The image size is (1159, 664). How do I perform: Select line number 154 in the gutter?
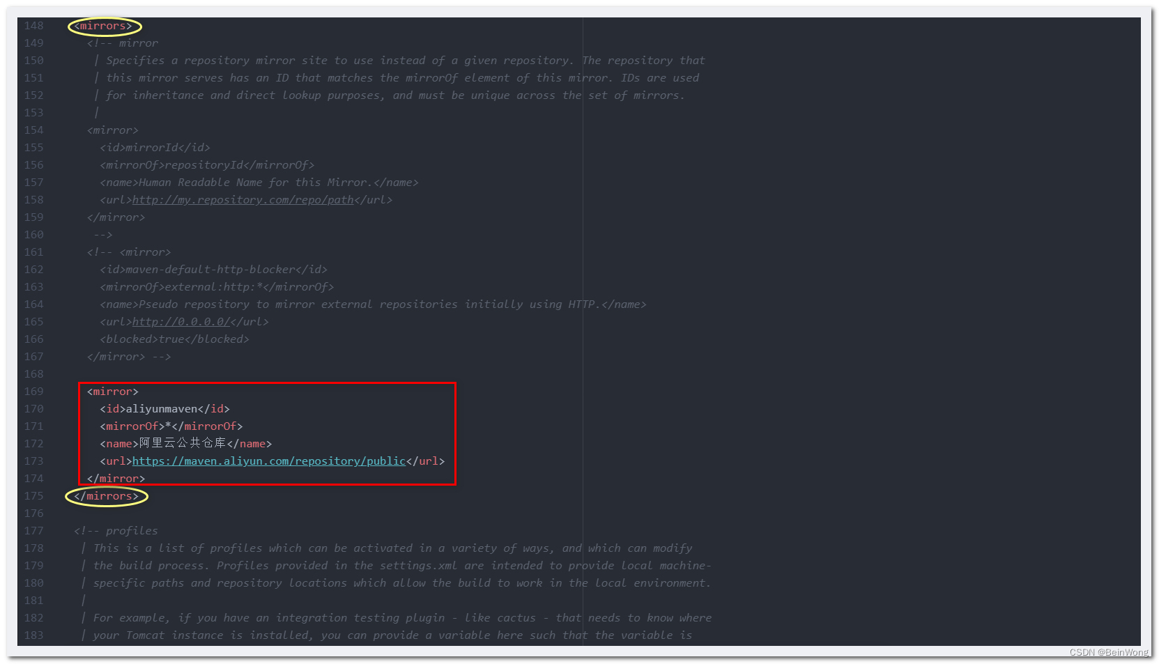pyautogui.click(x=34, y=130)
